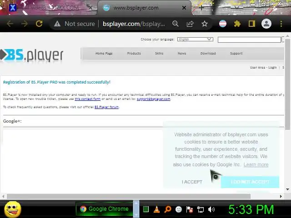Image resolution: width=291 pixels, height=218 pixels.
Task: Switch to the first tab with X icon
Action: 48,8
